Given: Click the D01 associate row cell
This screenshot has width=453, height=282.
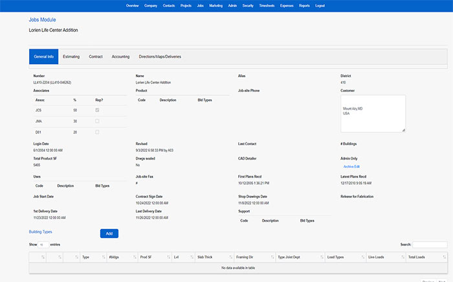Looking at the screenshot, I should (x=38, y=132).
